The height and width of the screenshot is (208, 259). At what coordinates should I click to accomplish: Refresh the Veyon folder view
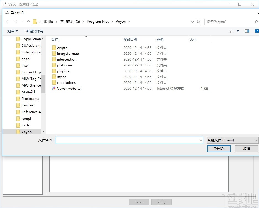tap(198, 22)
